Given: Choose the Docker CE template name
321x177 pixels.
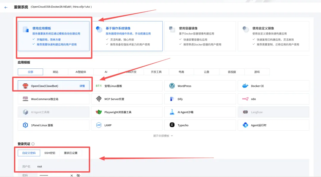Looking at the screenshot, I should coord(257,86).
